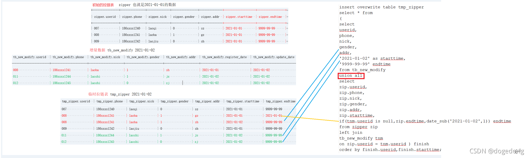Click the title 'tmp_zipper 2021-01-02'

coord(131,94)
